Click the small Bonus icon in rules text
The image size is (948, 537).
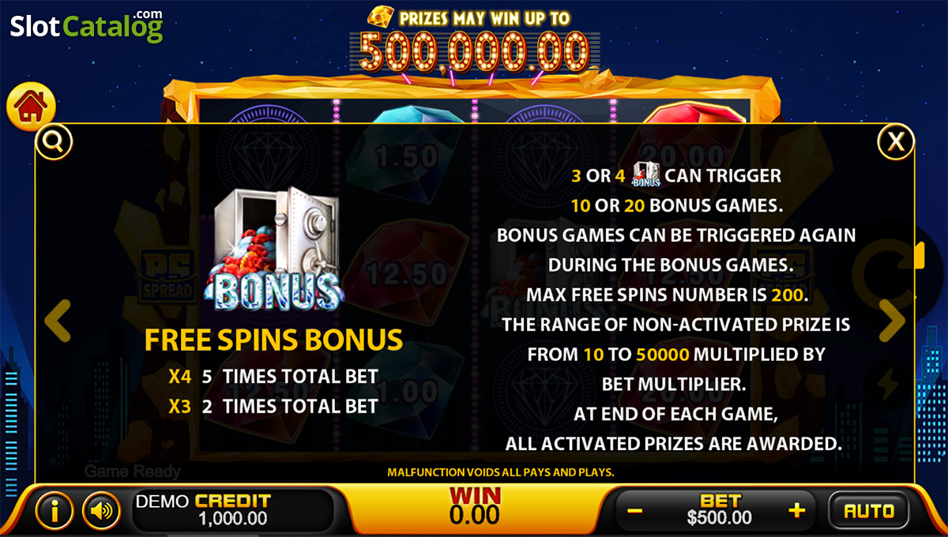[x=646, y=174]
